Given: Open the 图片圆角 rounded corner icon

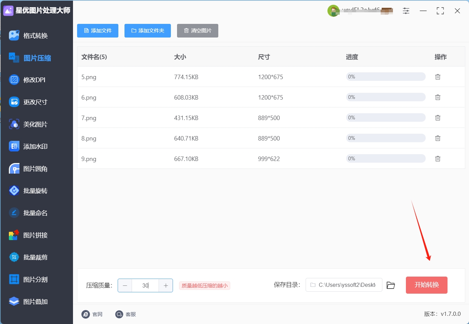Looking at the screenshot, I should (14, 168).
